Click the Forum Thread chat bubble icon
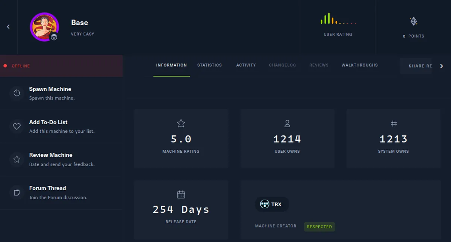 pos(17,192)
